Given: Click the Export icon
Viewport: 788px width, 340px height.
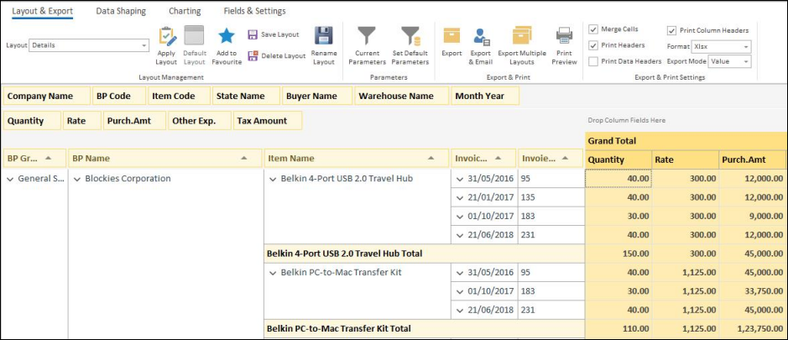Looking at the screenshot, I should (x=451, y=36).
